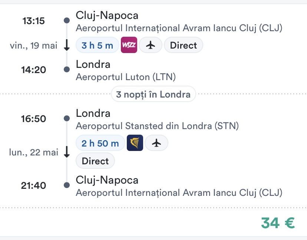The height and width of the screenshot is (240, 307).
Task: Click the 13:15 departure time
Action: click(x=34, y=21)
